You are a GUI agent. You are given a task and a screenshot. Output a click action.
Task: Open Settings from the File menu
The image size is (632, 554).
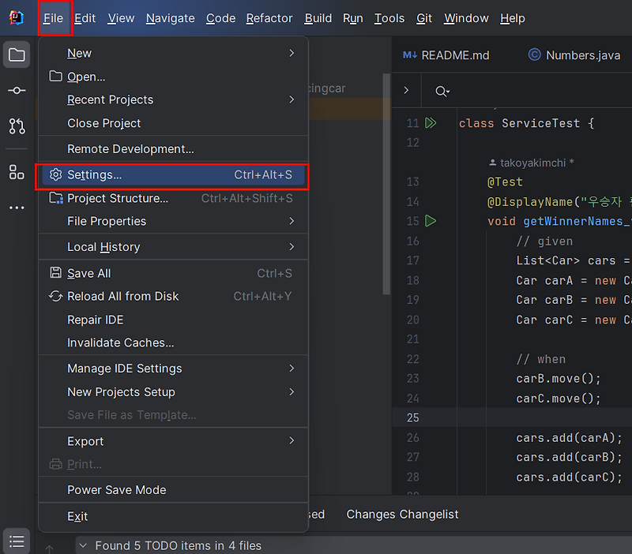tap(173, 174)
